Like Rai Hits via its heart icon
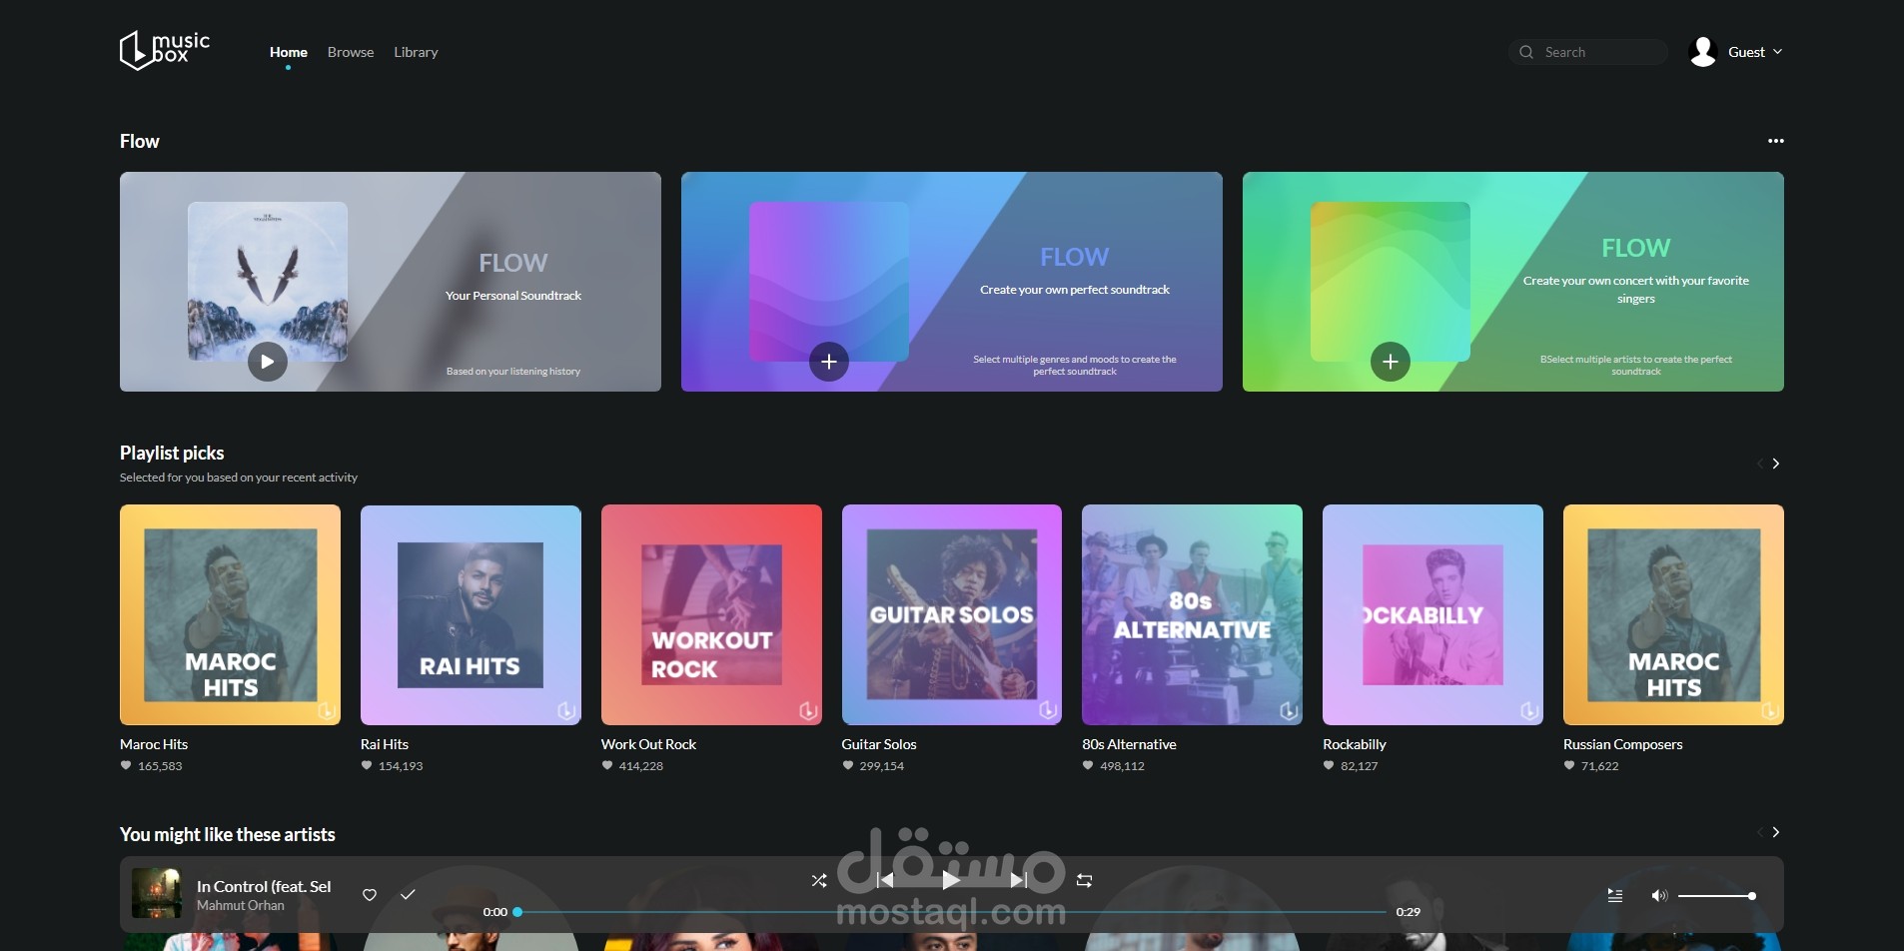Screen dimensions: 1904x951 pyautogui.click(x=367, y=765)
